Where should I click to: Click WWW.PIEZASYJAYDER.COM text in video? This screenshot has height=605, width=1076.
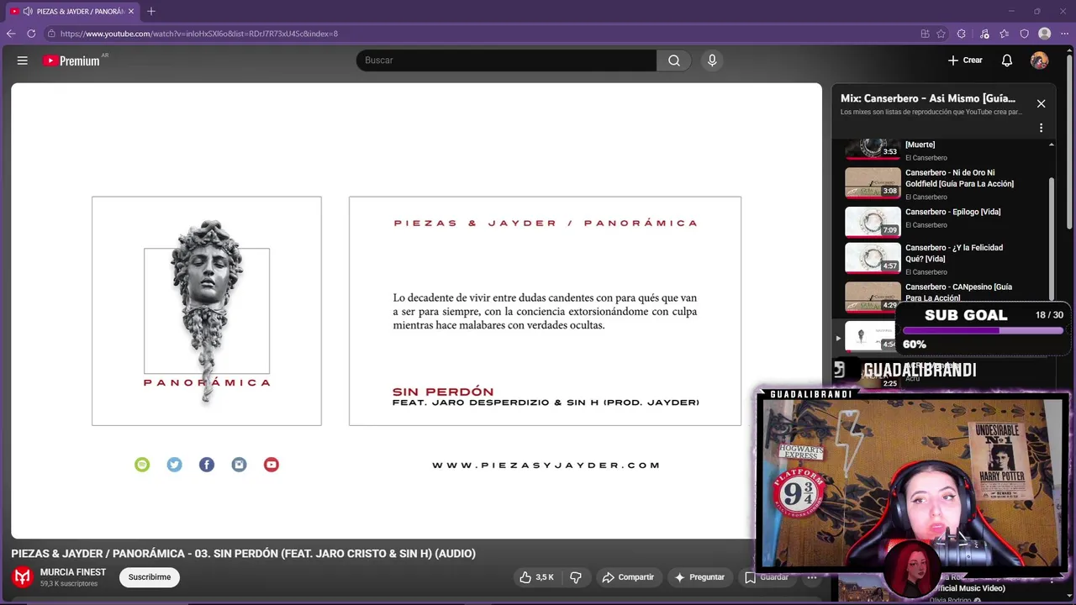tap(546, 465)
